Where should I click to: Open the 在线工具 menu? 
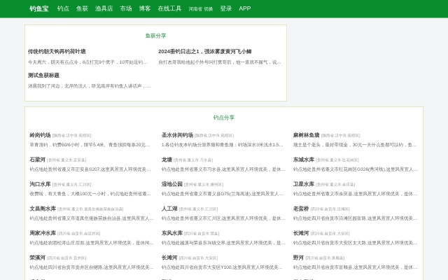[169, 8]
